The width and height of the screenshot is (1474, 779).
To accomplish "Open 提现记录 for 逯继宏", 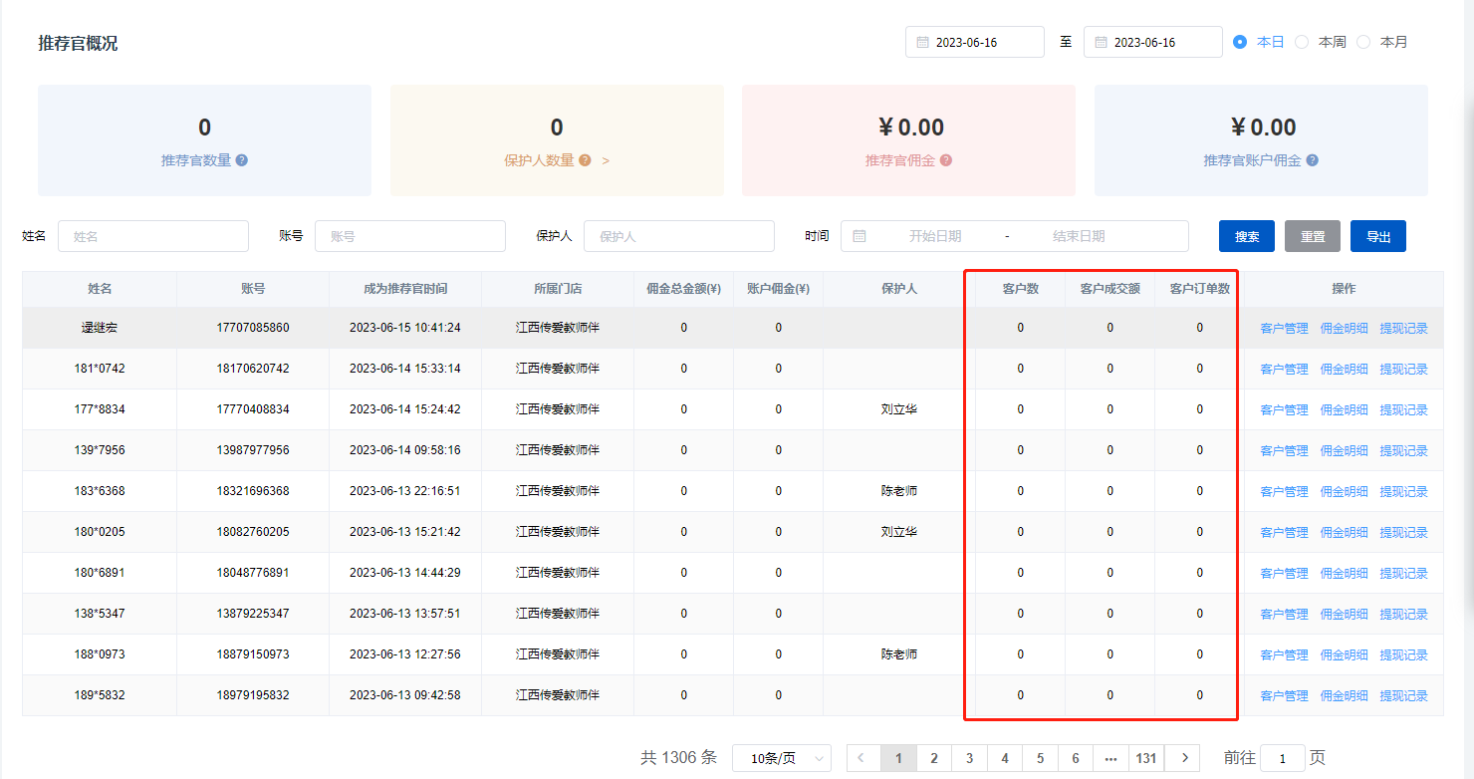I will 1403,328.
